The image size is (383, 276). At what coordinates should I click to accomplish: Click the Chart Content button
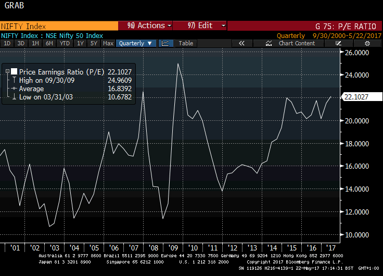tap(297, 44)
